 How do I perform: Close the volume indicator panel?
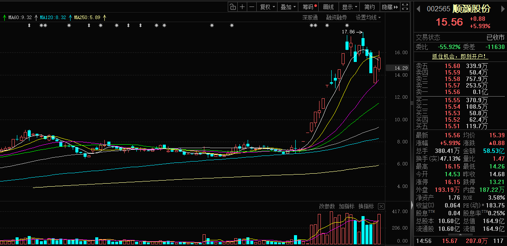(x=381, y=206)
